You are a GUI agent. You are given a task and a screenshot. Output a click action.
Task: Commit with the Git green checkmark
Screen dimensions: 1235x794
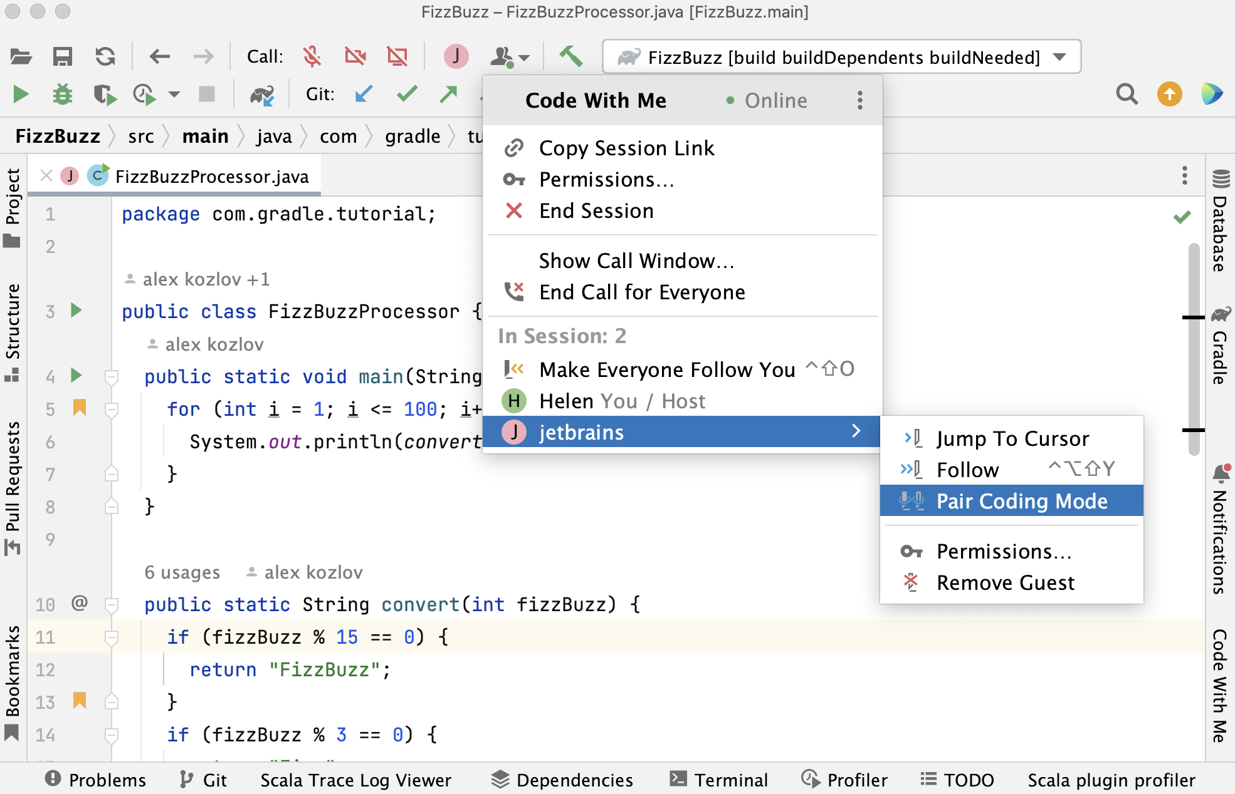click(x=407, y=95)
